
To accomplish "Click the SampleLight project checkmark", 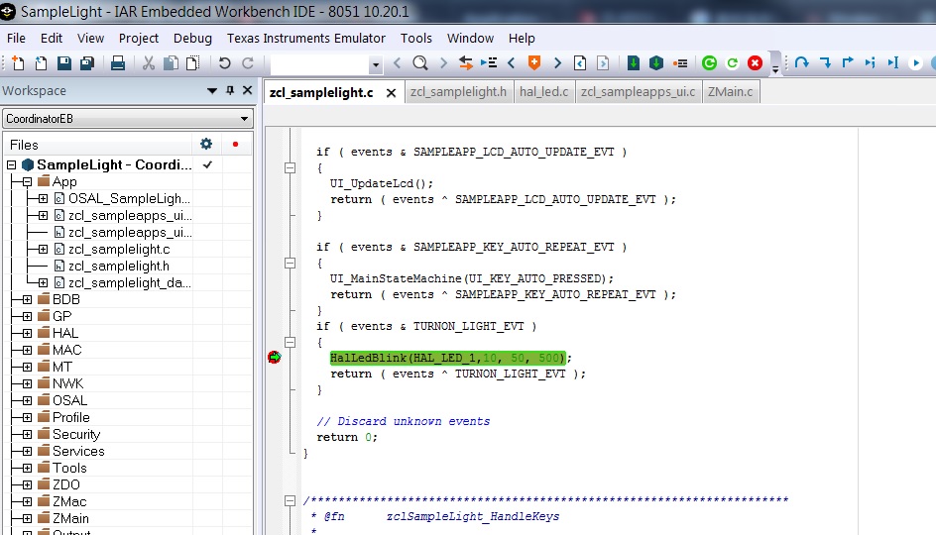I will pos(207,164).
